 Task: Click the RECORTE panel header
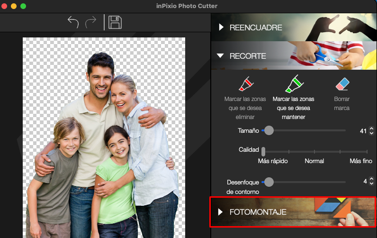click(x=294, y=55)
